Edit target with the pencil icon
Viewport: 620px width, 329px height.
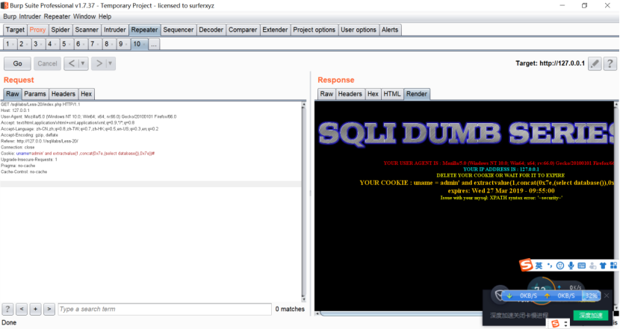[595, 63]
